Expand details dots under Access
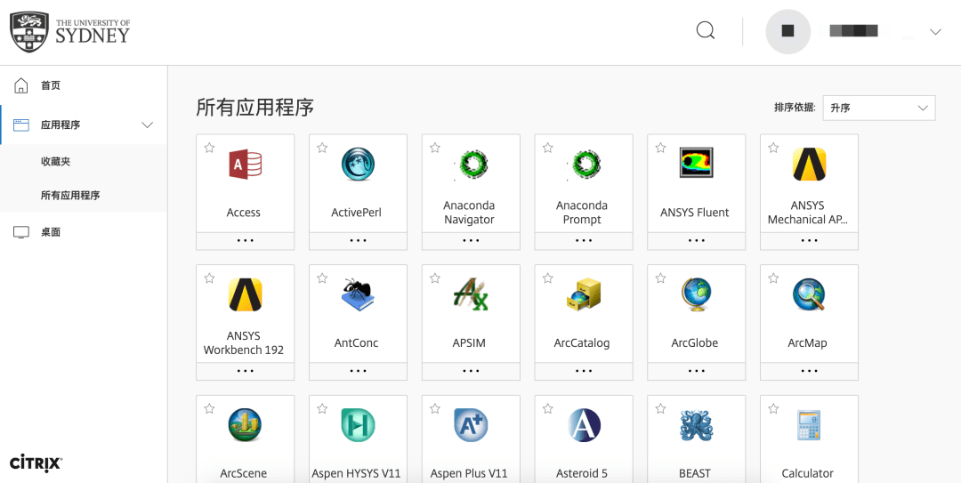 246,241
